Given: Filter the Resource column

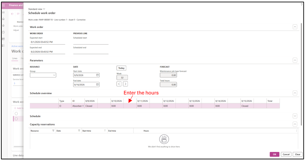Looking at the screenshot, I should point(53,131).
